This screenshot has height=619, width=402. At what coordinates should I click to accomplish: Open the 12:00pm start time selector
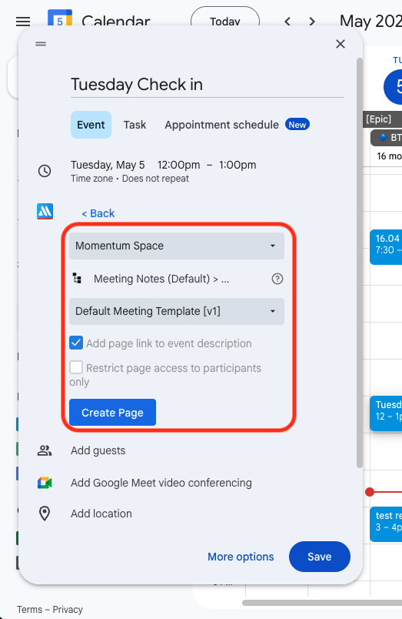pyautogui.click(x=178, y=165)
